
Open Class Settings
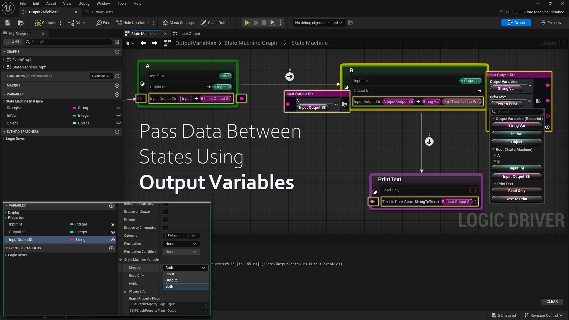[x=178, y=23]
